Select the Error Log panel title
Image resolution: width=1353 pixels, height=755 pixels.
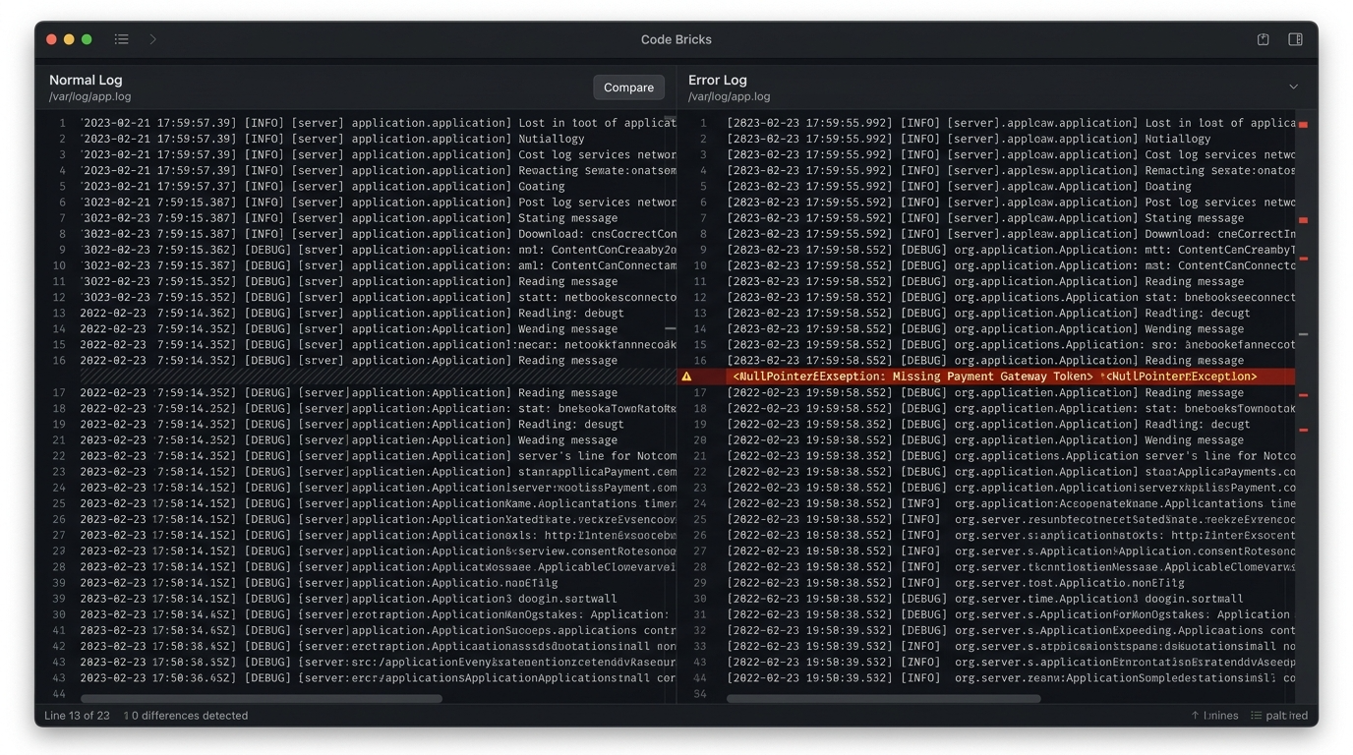point(717,80)
